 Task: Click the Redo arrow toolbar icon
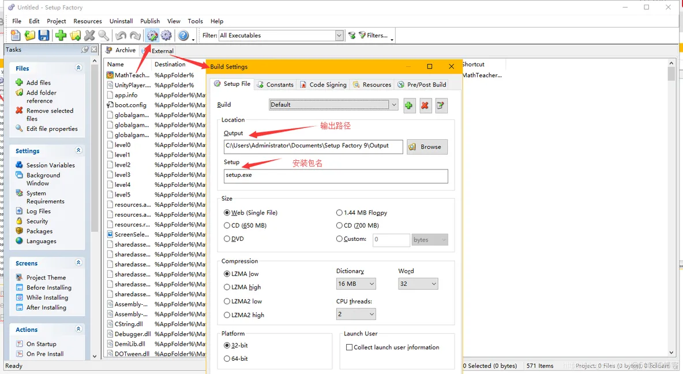click(x=135, y=35)
